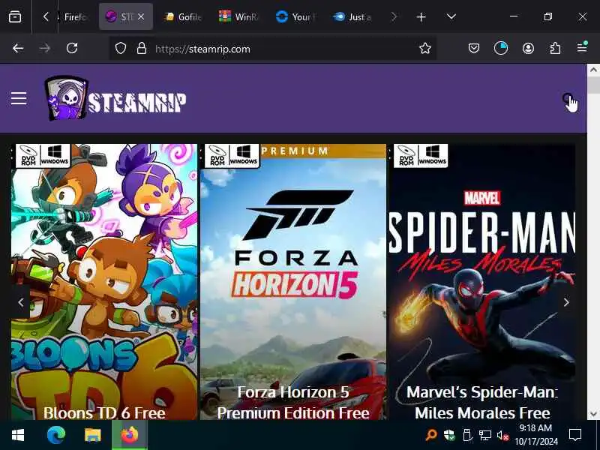Open the network status tray icon
600x450 pixels.
point(484,435)
